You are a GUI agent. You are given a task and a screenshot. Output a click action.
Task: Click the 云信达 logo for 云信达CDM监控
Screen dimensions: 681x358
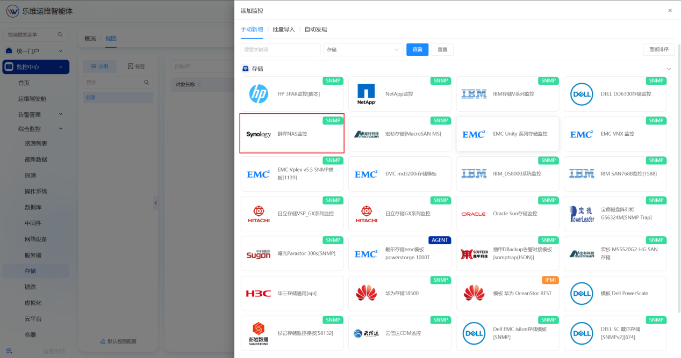pos(366,333)
